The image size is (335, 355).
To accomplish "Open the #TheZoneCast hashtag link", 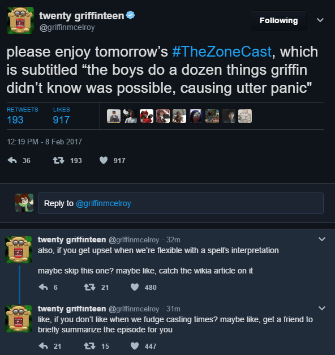I will (x=222, y=52).
